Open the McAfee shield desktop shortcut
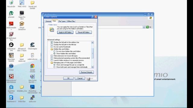Viewport: 193px width, 108px height. [x=11, y=34]
